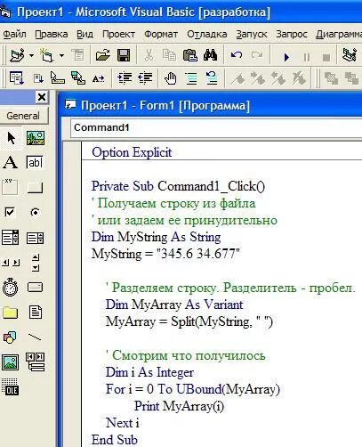
Task: Select the TextBox control tool
Action: [x=35, y=163]
